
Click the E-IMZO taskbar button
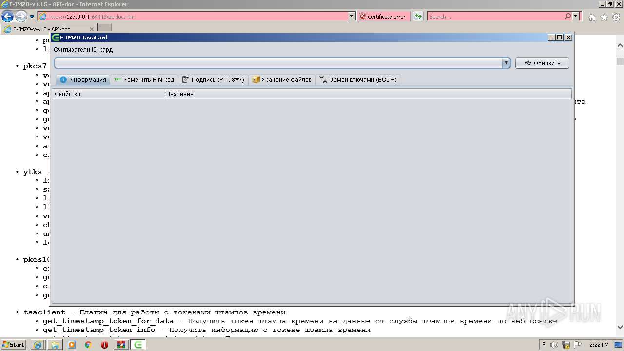[138, 345]
